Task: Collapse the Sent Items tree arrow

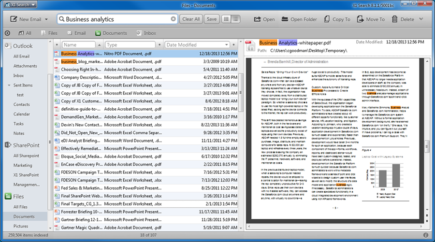Action: click(x=9, y=85)
